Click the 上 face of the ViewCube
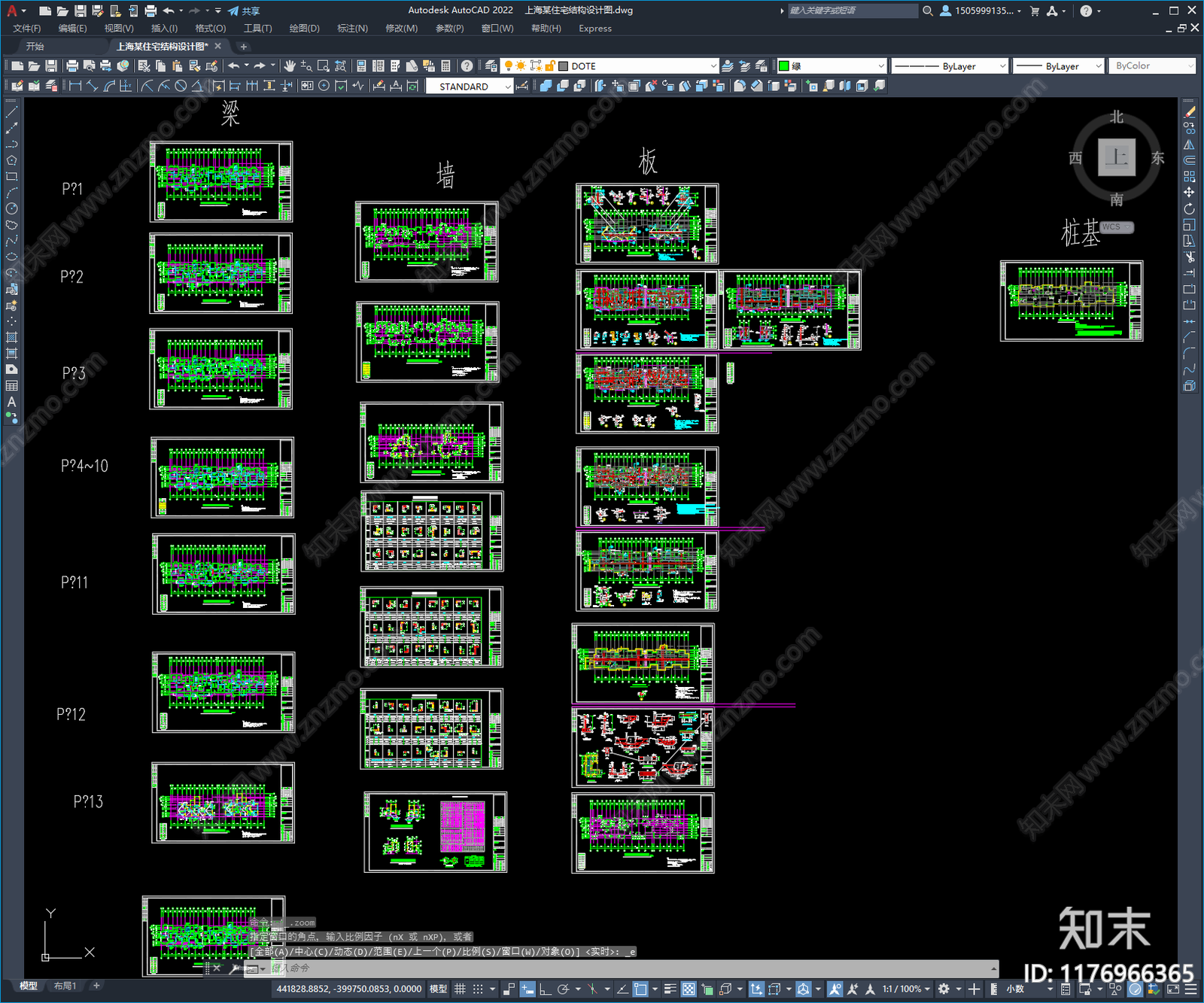This screenshot has height=1003, width=1204. tap(1116, 157)
